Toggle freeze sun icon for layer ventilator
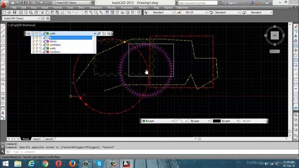The width and height of the screenshot is (299, 168). click(x=37, y=45)
